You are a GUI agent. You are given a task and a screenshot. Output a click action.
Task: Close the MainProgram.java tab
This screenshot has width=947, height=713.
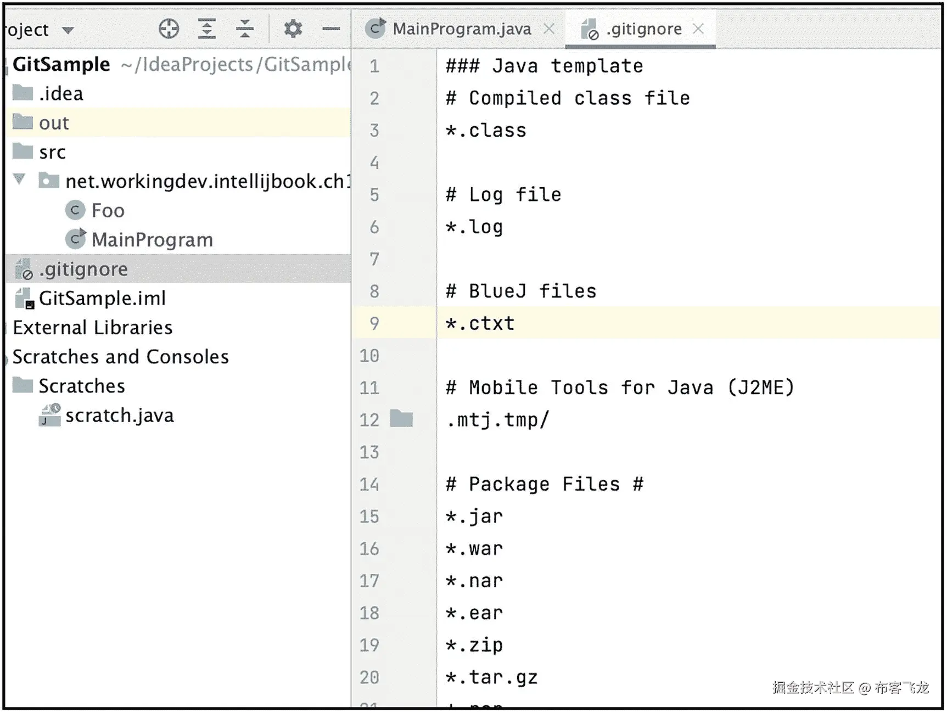click(x=549, y=29)
